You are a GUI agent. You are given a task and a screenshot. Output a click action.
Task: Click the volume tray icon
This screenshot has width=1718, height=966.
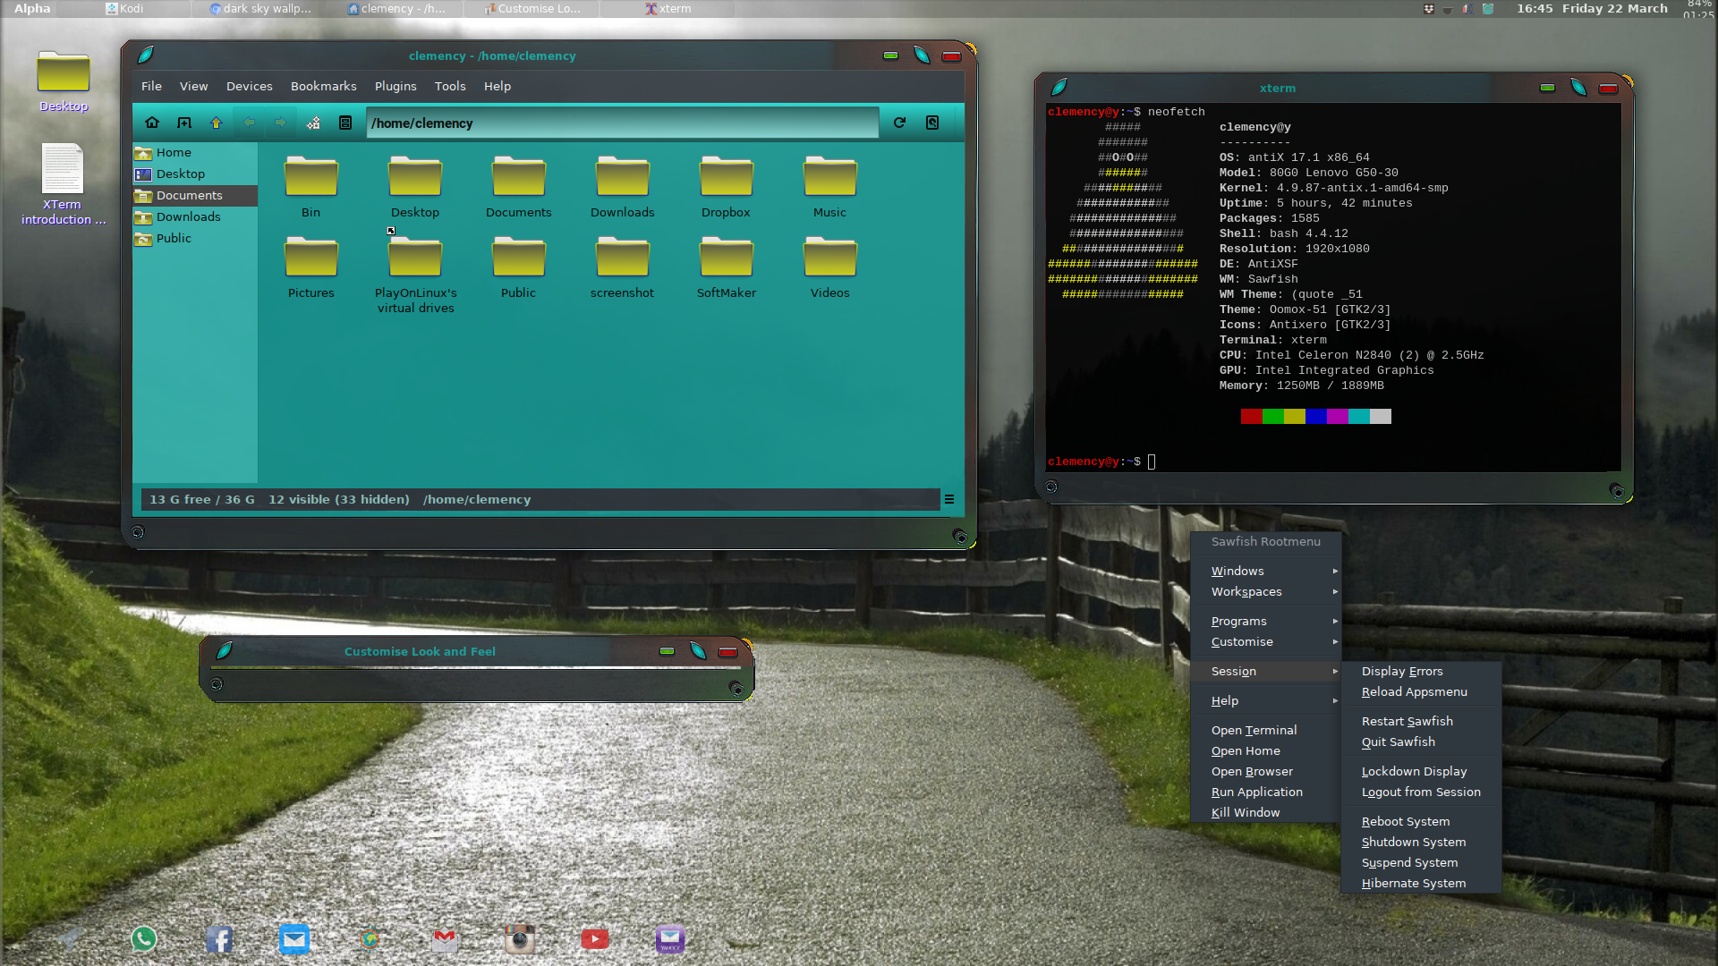(1467, 9)
